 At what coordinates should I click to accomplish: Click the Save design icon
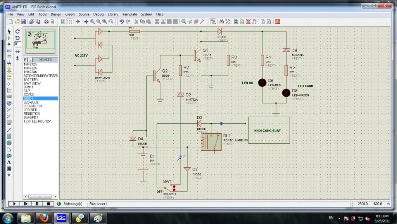(x=23, y=22)
